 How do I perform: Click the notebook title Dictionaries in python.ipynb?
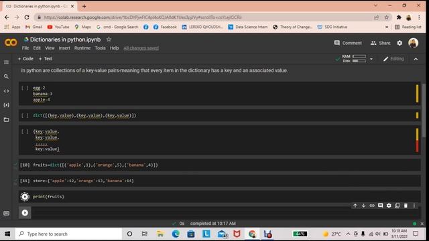65,39
